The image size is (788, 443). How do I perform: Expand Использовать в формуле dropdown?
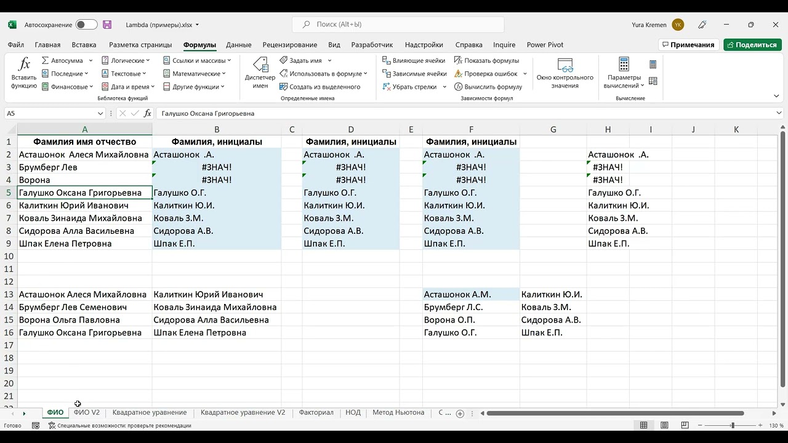[365, 74]
